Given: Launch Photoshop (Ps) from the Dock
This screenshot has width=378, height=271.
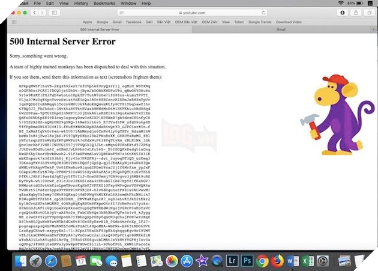Looking at the screenshot, I should pos(247,261).
